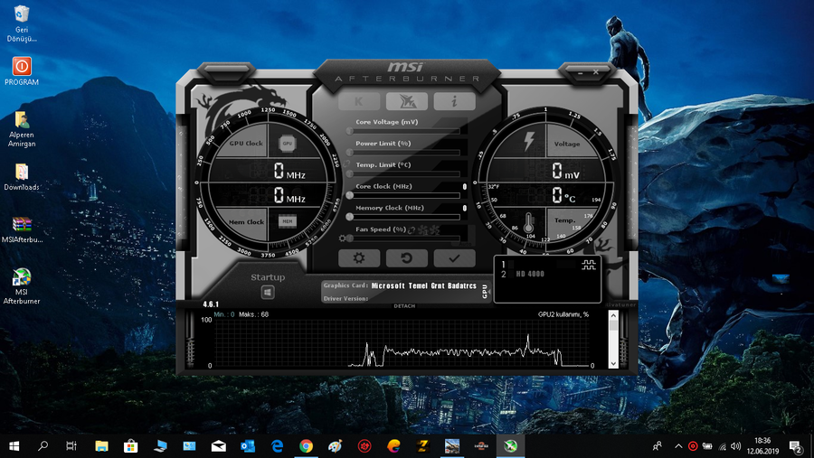Click the Mem Clock gauge label
814x458 pixels.
pyautogui.click(x=247, y=222)
